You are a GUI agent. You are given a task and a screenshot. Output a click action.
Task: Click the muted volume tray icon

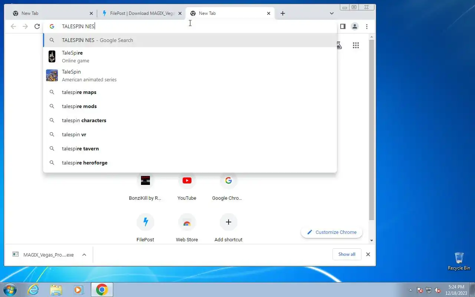click(438, 290)
